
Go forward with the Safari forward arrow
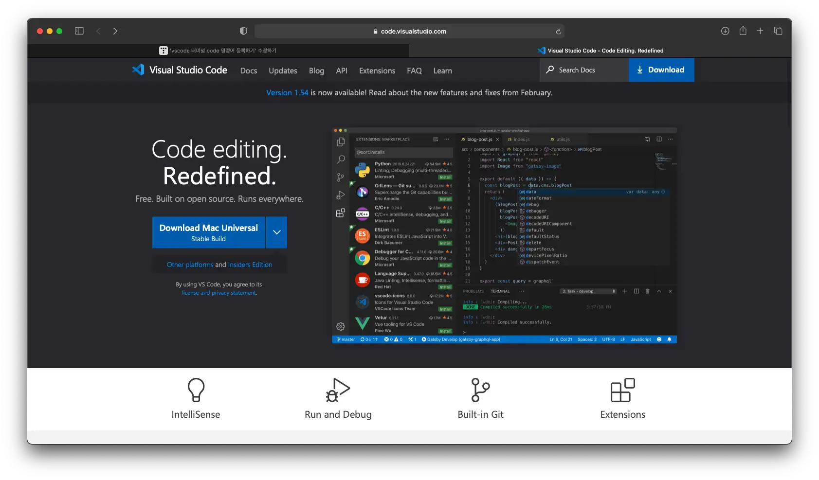(115, 31)
